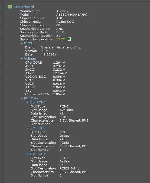The height and width of the screenshot is (183, 150).
Task: Select American Megatrends Inc. BIOS brand
Action: (x=61, y=47)
